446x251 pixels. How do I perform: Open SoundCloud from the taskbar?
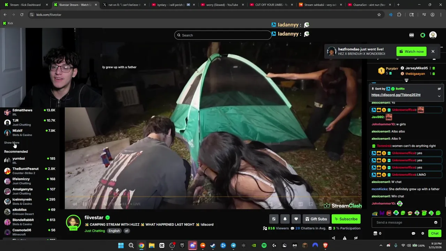pos(203,245)
